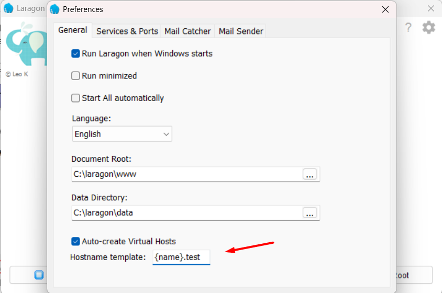Viewport: 442px width, 293px height.
Task: Click the Hostname template text field
Action: [x=181, y=257]
